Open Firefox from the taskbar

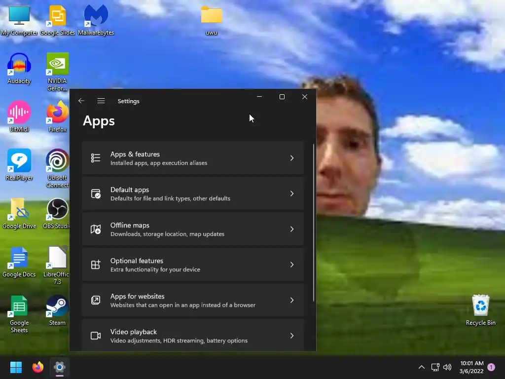pos(37,367)
